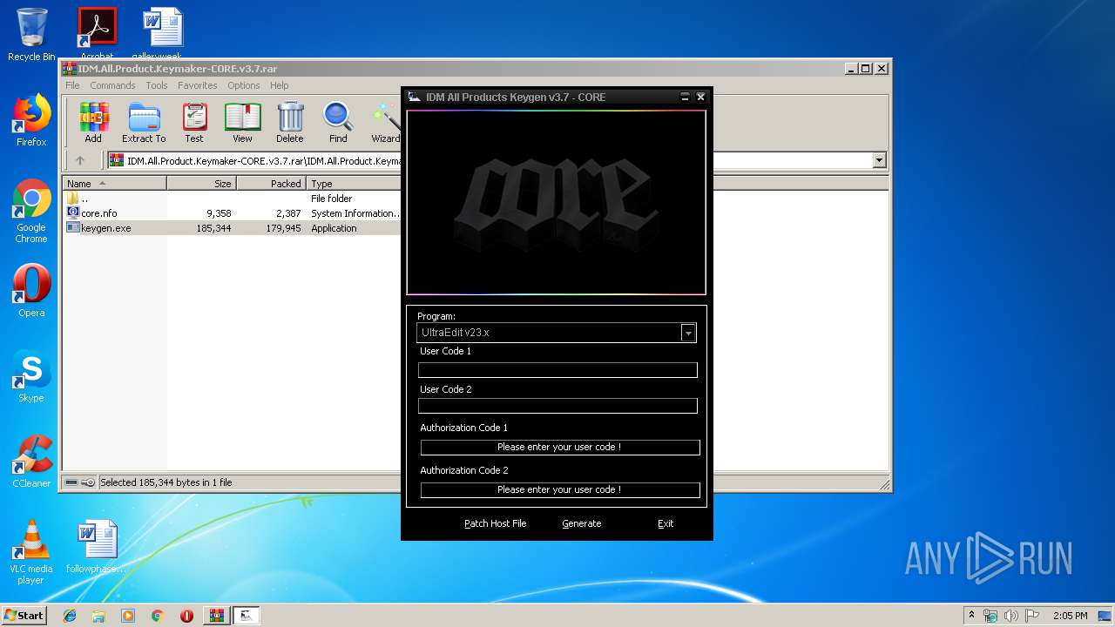Viewport: 1115px width, 627px height.
Task: Select the Skype desktop shortcut
Action: pos(31,376)
